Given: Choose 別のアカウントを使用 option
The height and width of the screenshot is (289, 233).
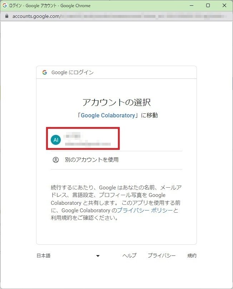Looking at the screenshot, I should pos(116,160).
